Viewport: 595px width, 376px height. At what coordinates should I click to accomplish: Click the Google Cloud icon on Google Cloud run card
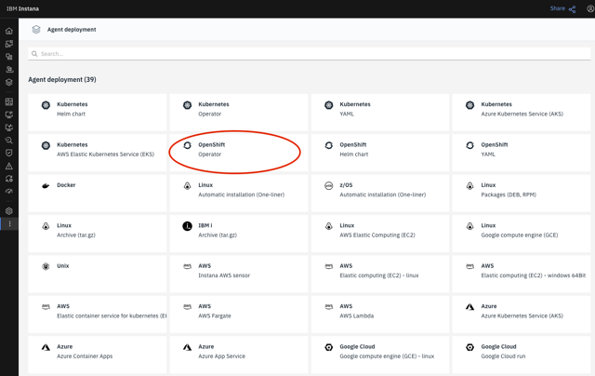click(x=469, y=347)
